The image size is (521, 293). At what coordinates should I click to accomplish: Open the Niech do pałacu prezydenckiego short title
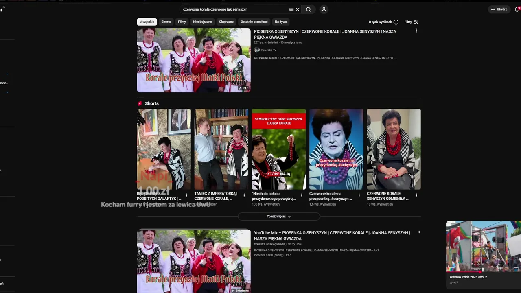[x=274, y=196]
